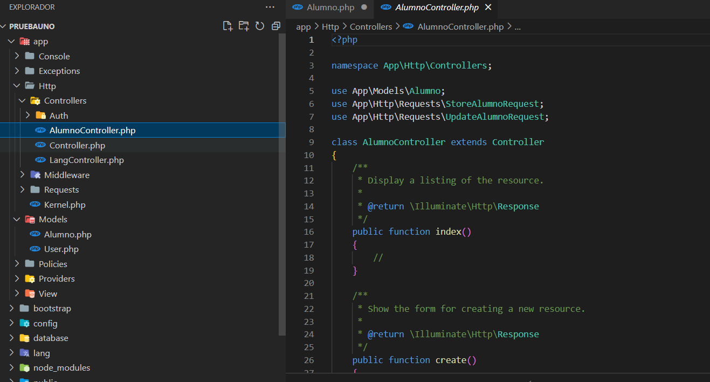Click UpdateAlumnoRequest in the use statement
The image size is (710, 382).
494,117
